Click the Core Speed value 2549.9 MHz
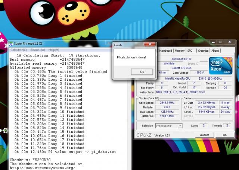 167,103
